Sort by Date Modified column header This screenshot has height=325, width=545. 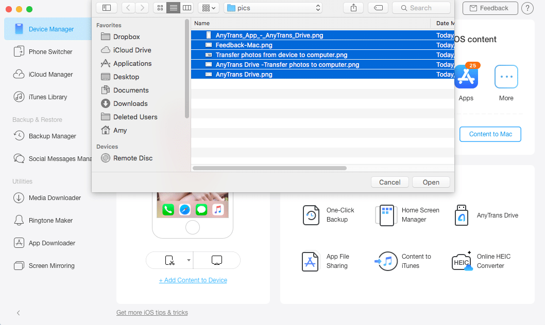(442, 23)
